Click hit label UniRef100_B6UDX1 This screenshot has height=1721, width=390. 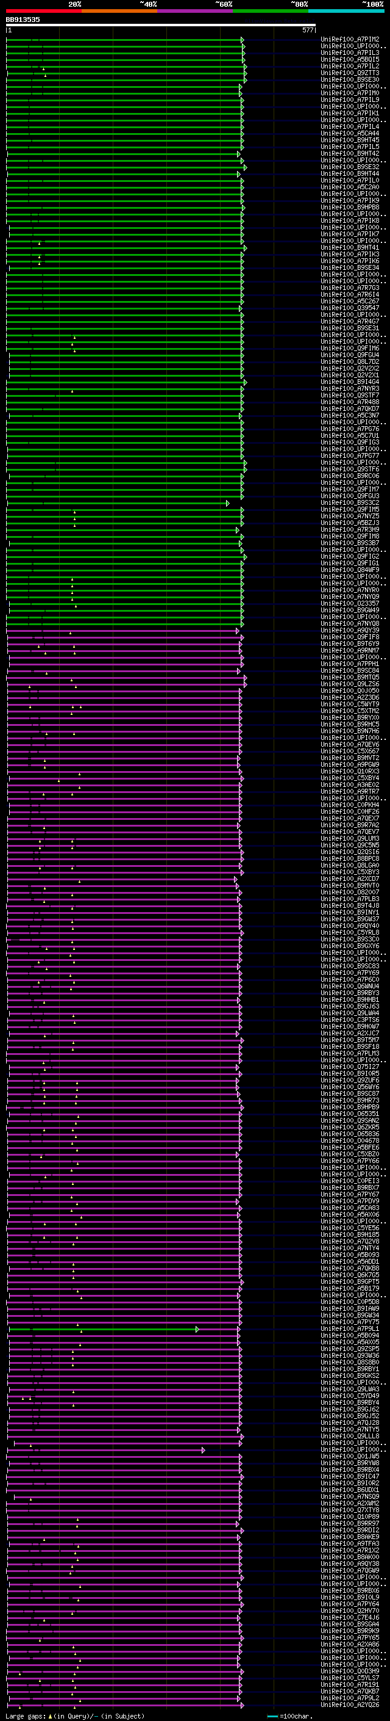click(x=350, y=1490)
